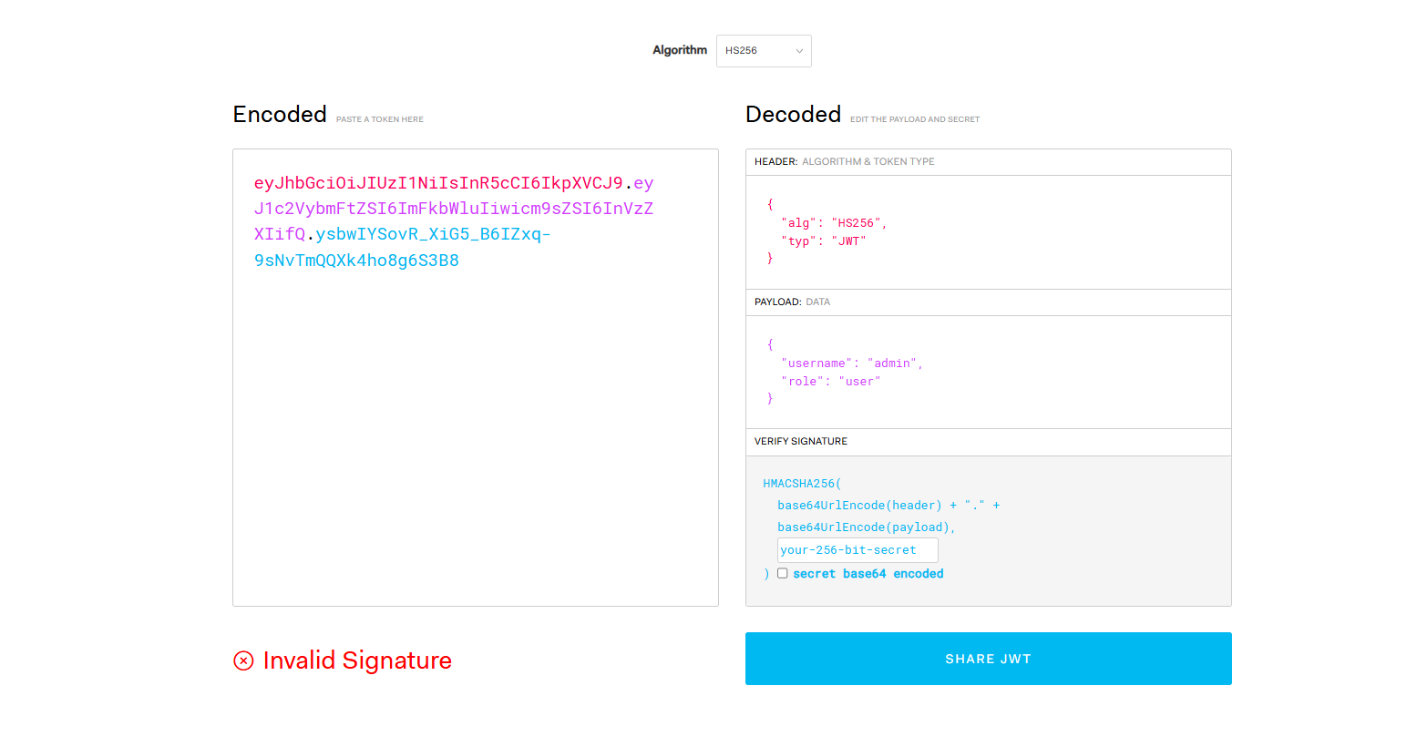Click the Encoded heading
1407x737 pixels.
tap(280, 114)
